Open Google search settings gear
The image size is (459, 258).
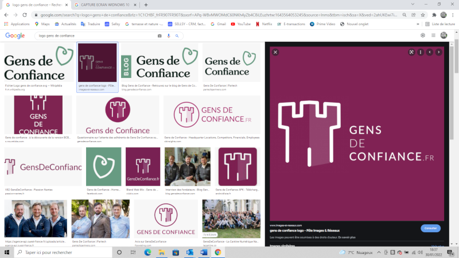tap(423, 36)
